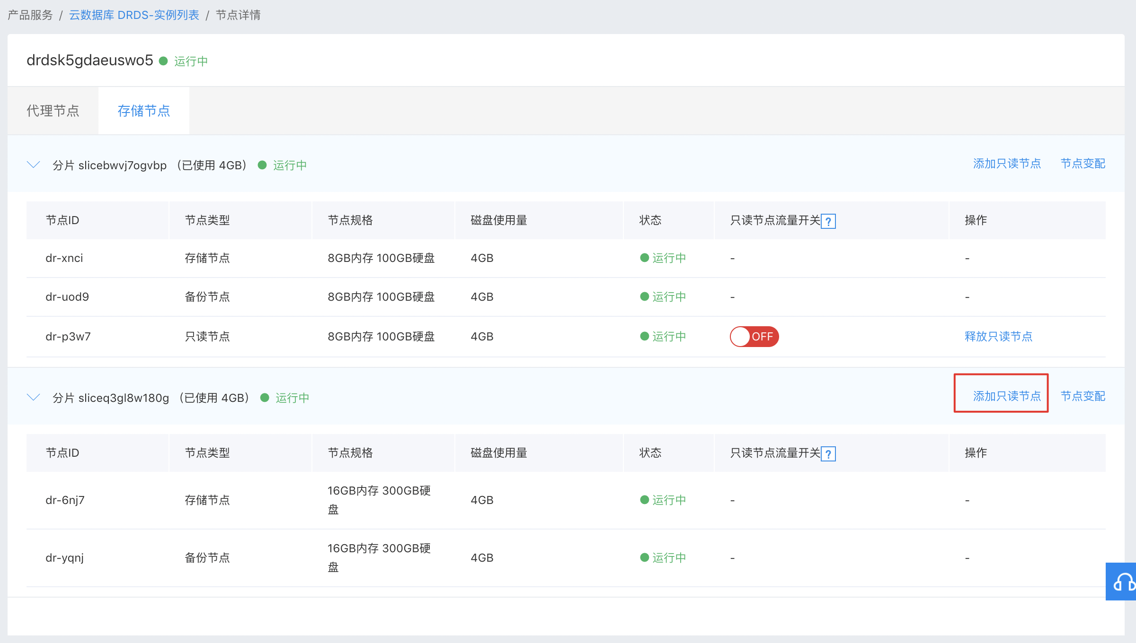Click shard title 分片 sliceq3gl8w180g

click(111, 398)
